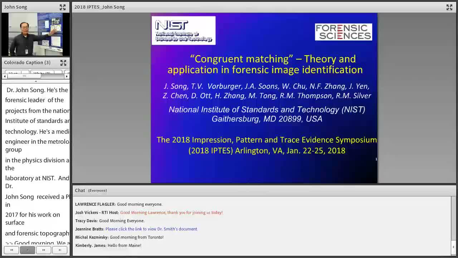This screenshot has height=258, width=458.
Task: Click the caption line "forensic leader of the"
Action: pyautogui.click(x=34, y=100)
